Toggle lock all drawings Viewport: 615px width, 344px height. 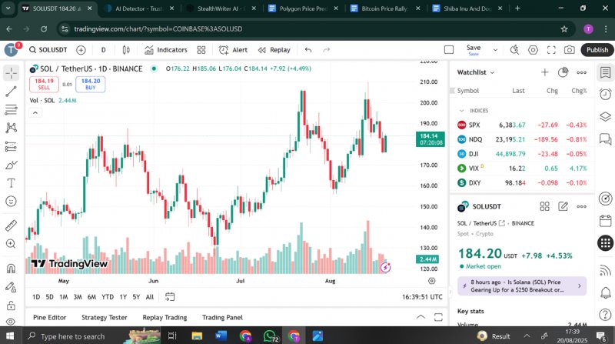click(x=11, y=305)
